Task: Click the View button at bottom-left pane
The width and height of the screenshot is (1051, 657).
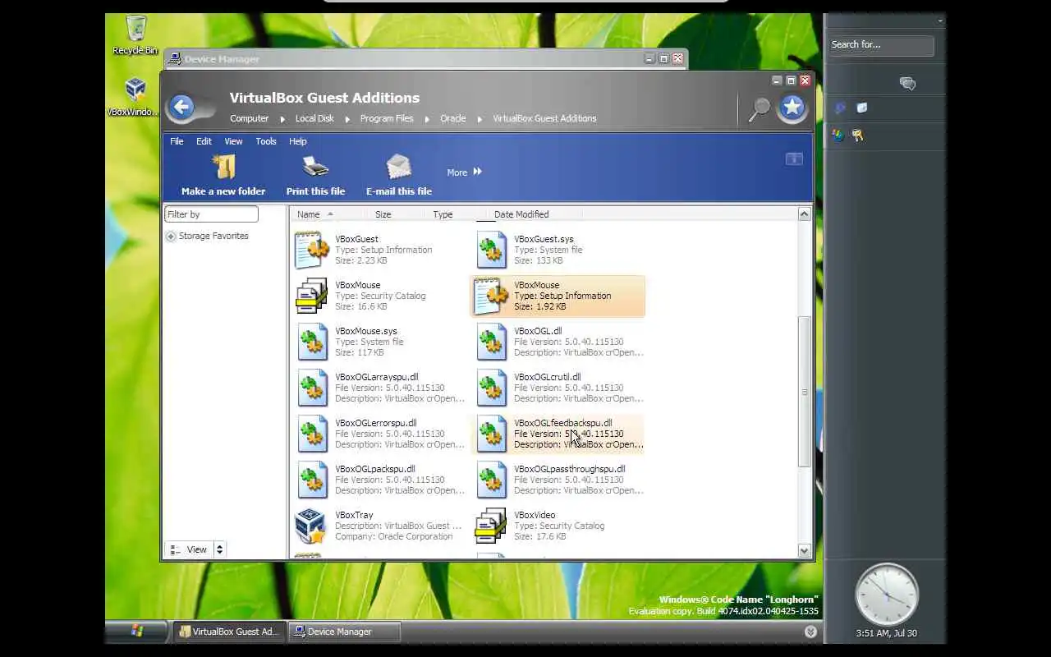Action: coord(189,549)
